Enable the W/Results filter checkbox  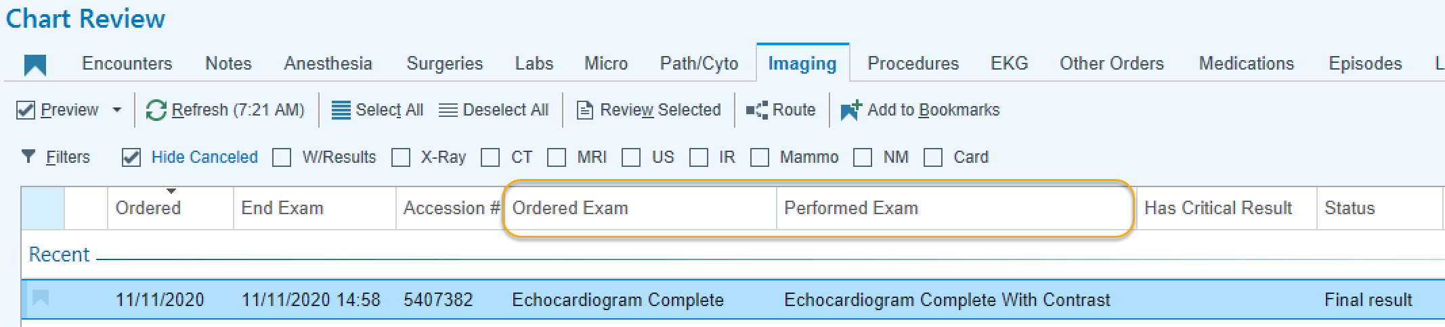(x=282, y=157)
